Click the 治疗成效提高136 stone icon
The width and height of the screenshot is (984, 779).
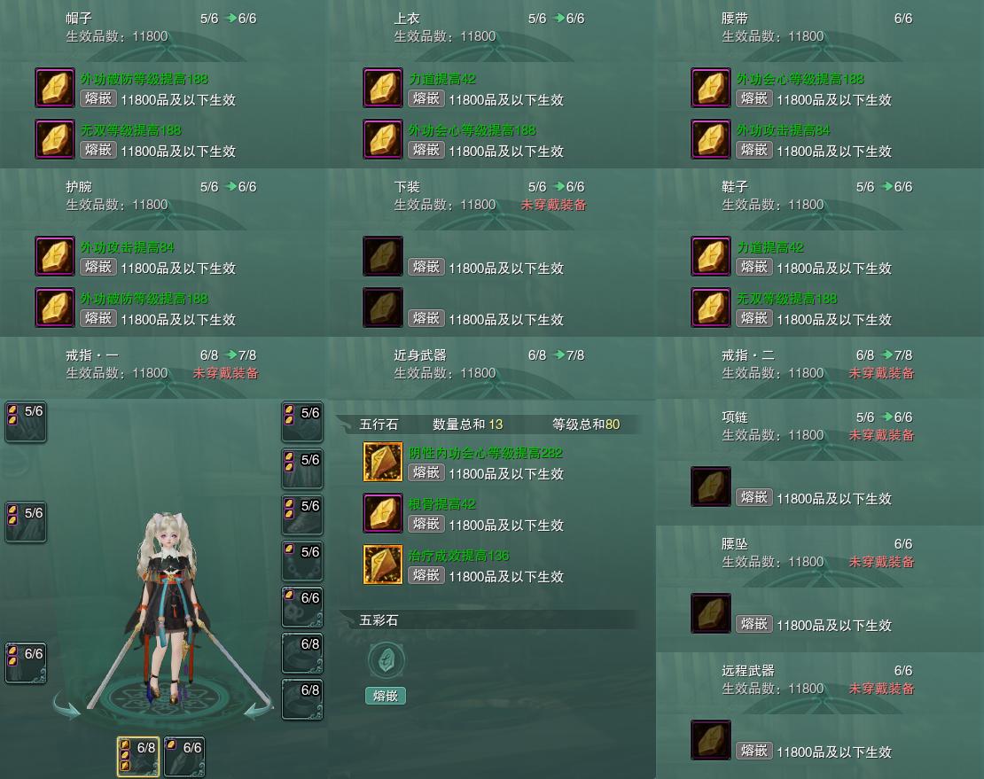(383, 565)
